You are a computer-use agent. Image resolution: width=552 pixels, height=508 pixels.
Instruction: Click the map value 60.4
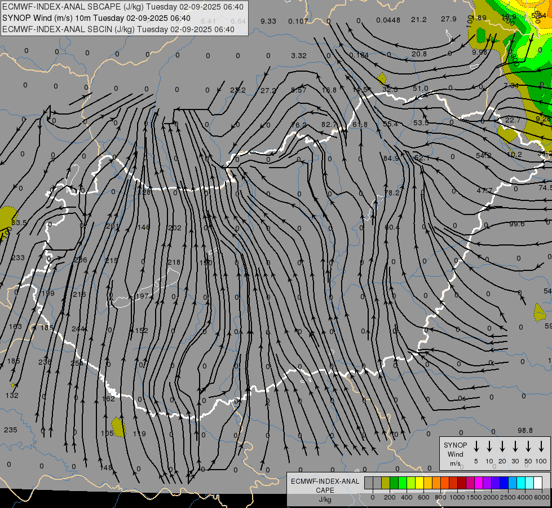[x=392, y=227]
